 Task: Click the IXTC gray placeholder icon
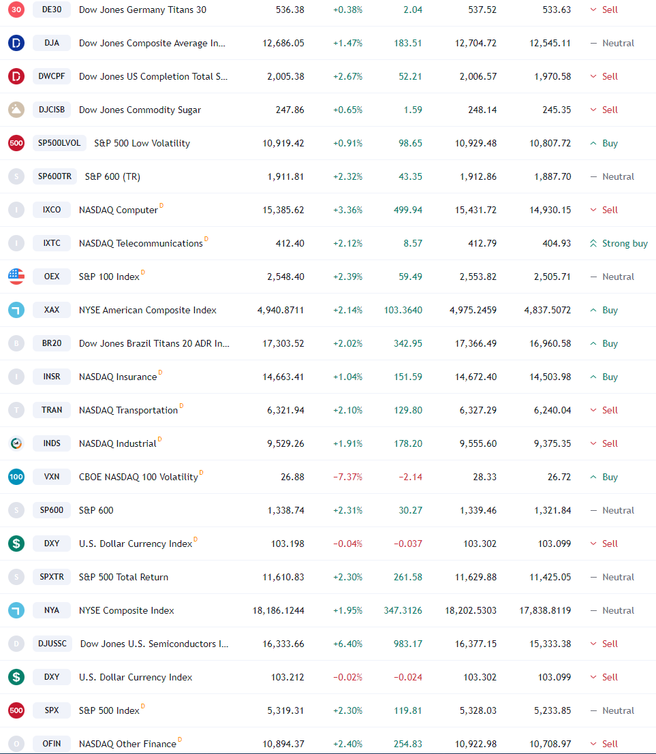16,243
